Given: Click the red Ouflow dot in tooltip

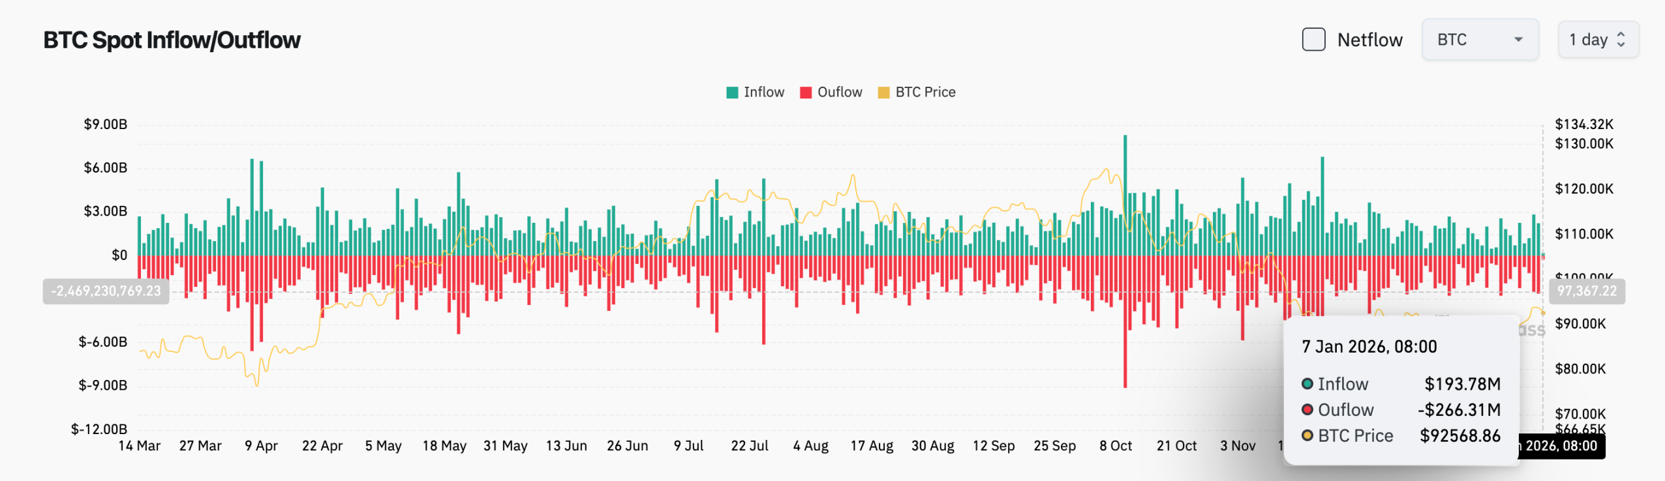Looking at the screenshot, I should point(1307,410).
